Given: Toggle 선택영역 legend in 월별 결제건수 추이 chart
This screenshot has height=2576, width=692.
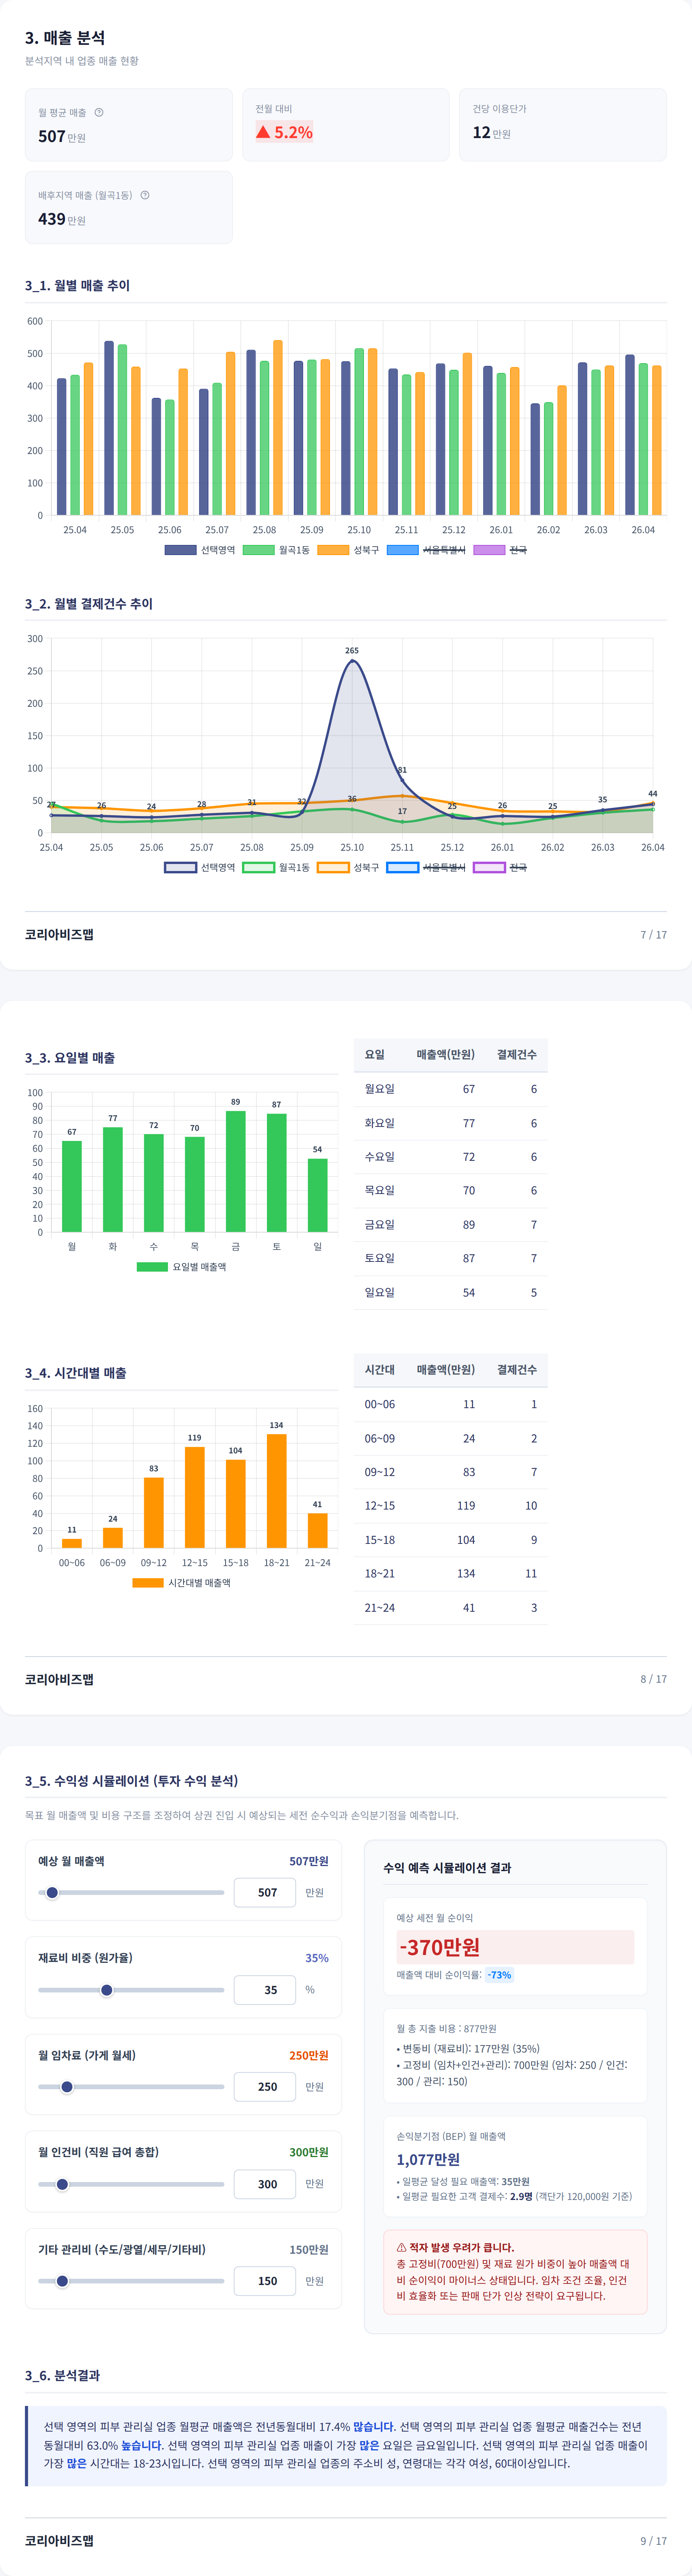Looking at the screenshot, I should 200,867.
